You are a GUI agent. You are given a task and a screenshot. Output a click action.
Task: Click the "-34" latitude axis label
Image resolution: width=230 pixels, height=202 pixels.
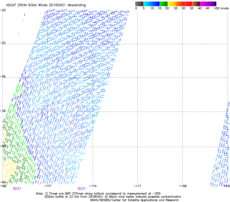pyautogui.click(x=3, y=76)
